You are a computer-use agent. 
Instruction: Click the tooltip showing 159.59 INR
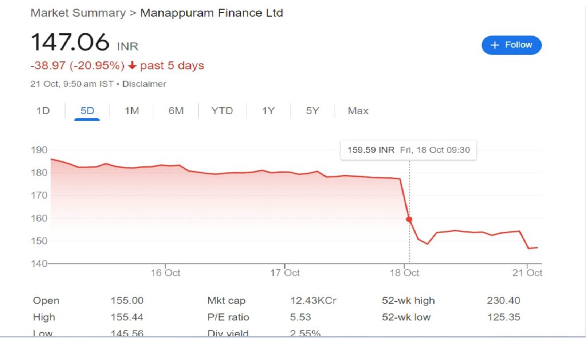[409, 149]
